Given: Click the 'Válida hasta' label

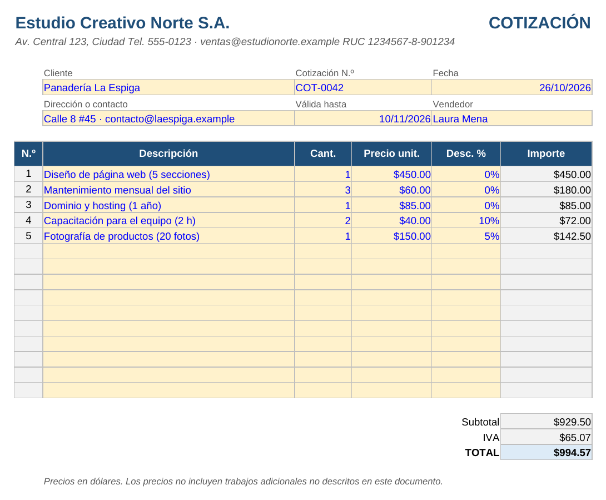Looking at the screenshot, I should pos(321,105).
